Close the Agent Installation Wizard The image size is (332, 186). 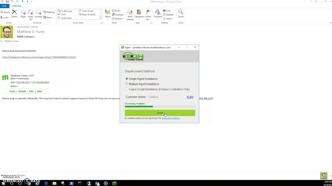point(195,48)
